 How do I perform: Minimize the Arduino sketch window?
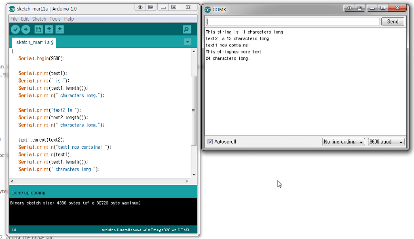163,7
